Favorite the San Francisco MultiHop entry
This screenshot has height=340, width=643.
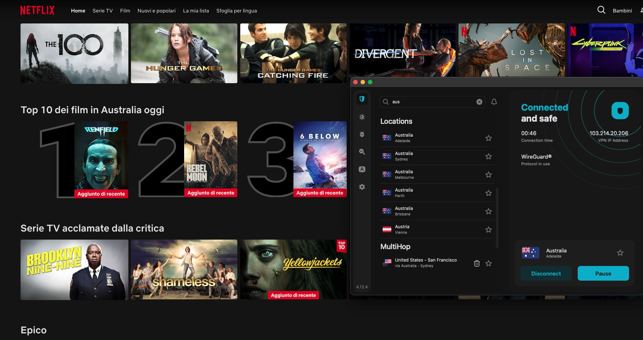pyautogui.click(x=489, y=263)
